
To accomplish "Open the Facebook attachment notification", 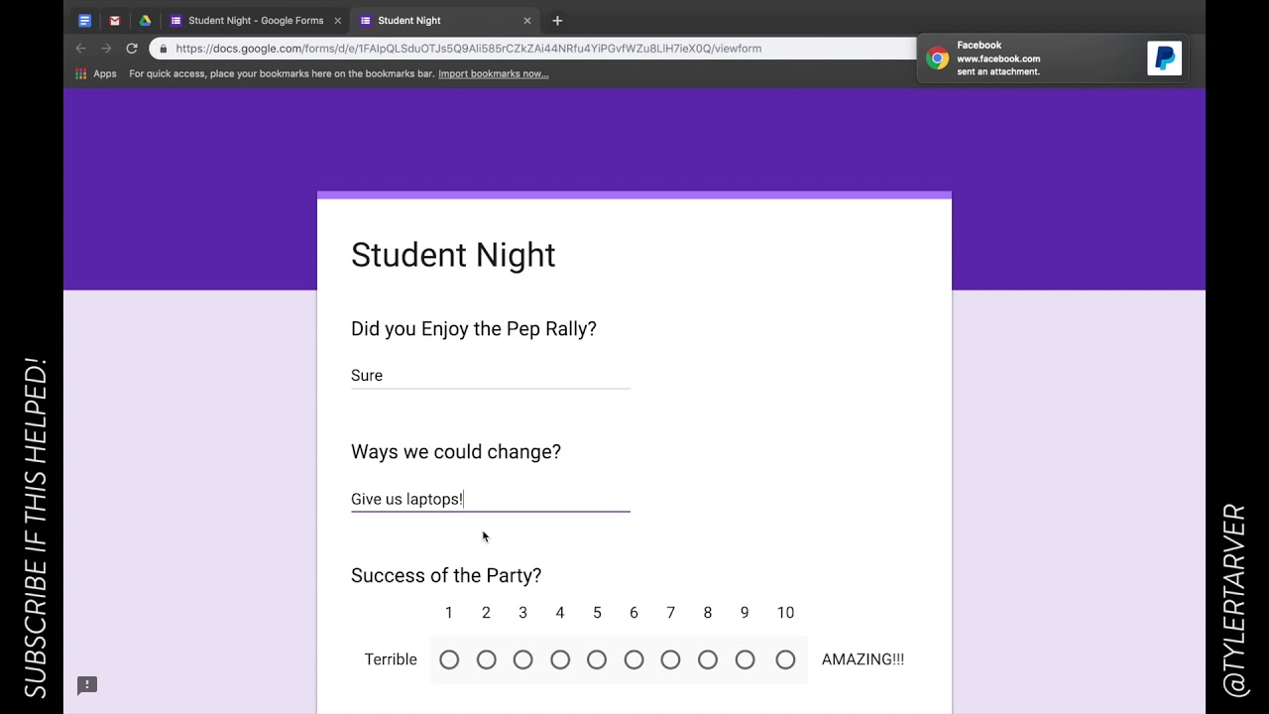I will [x=1031, y=59].
